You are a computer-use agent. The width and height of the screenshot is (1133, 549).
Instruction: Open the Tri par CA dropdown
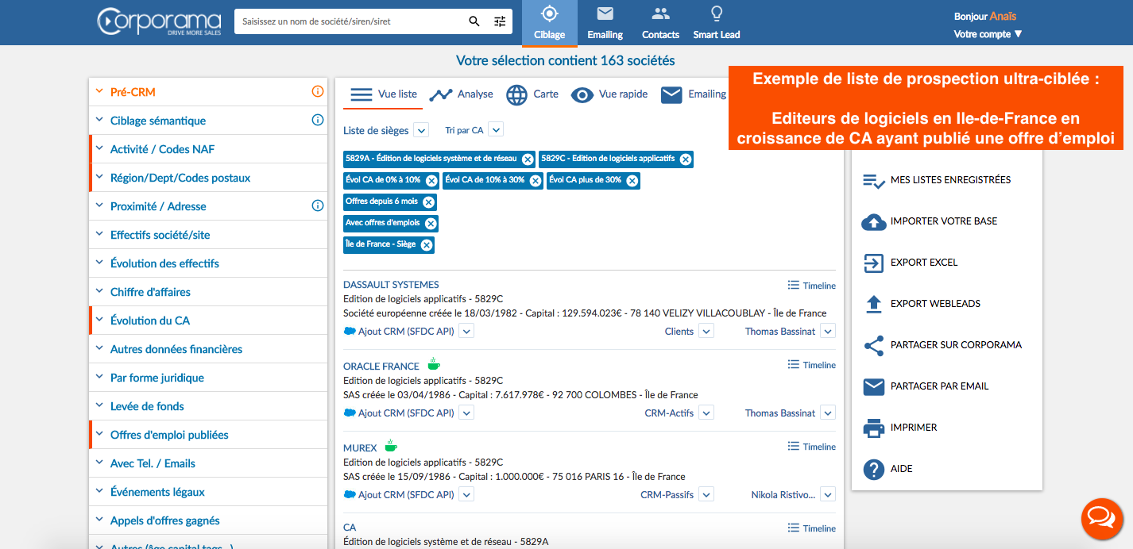point(496,130)
